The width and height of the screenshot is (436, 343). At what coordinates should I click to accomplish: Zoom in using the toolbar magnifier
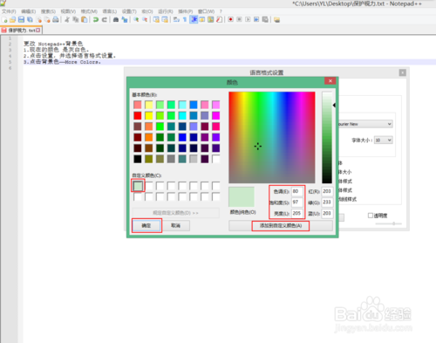[x=136, y=19]
